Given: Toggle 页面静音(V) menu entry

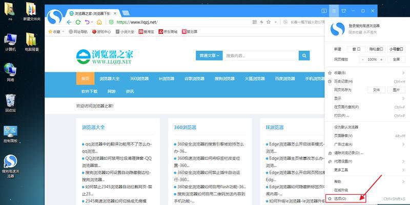Looking at the screenshot, I should 367,136.
